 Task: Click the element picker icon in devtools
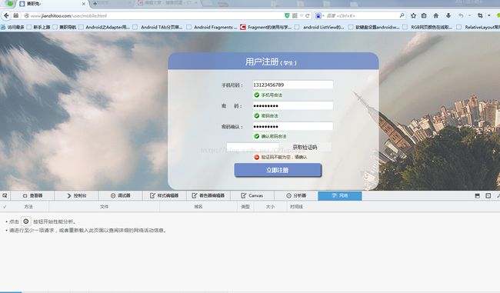5,195
